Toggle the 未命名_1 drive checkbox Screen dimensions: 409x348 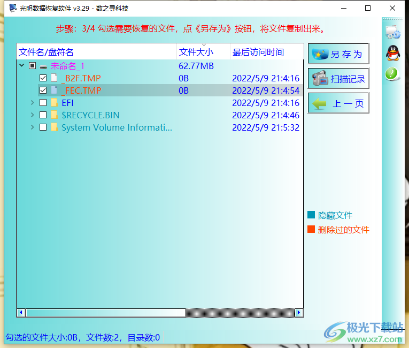coord(32,65)
